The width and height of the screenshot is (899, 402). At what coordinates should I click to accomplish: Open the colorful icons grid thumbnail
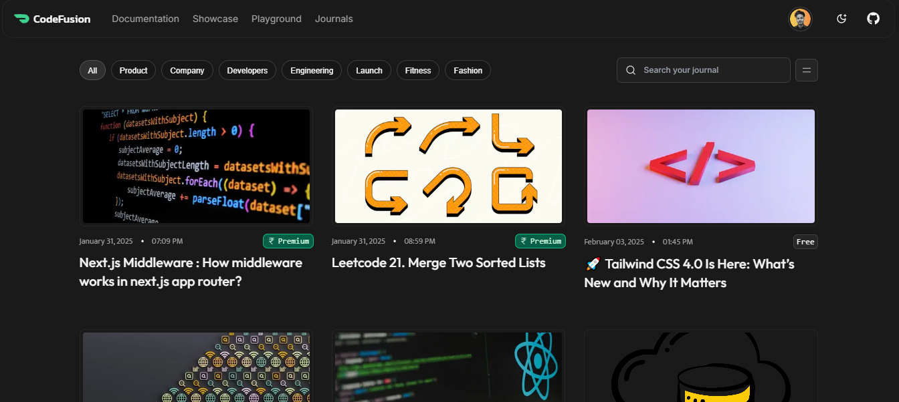coord(196,367)
